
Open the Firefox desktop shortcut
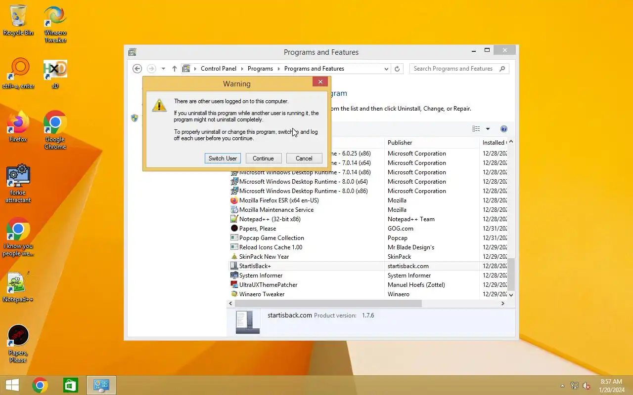(x=18, y=127)
